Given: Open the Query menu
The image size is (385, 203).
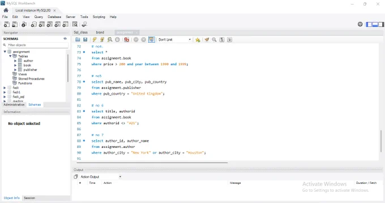Looking at the screenshot, I should tap(38, 16).
